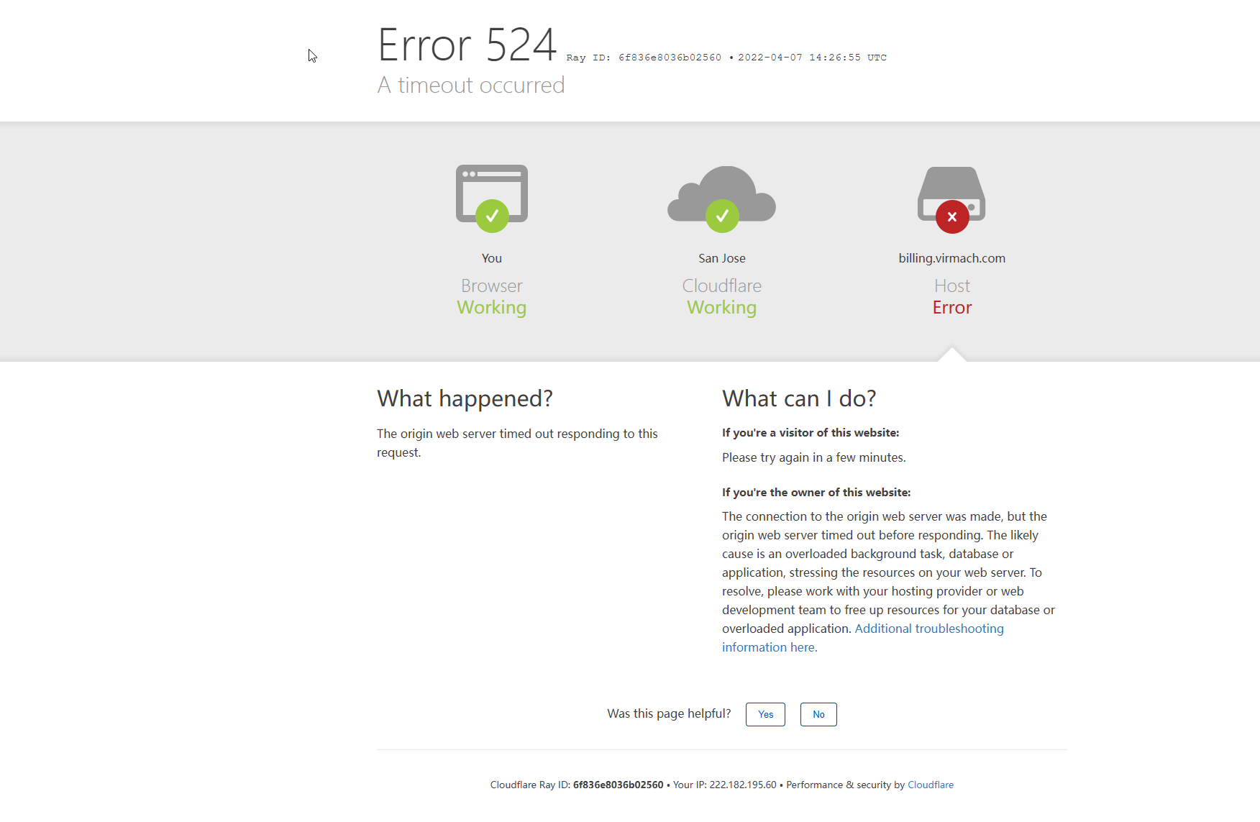1260x822 pixels.
Task: Click the 'Browser' label
Action: (492, 286)
